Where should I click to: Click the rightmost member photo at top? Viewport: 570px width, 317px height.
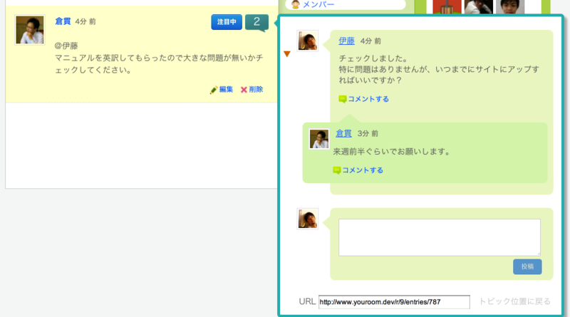tap(510, 7)
